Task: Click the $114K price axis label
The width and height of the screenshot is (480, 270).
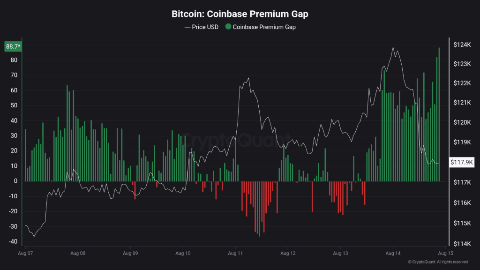Action: coord(462,244)
